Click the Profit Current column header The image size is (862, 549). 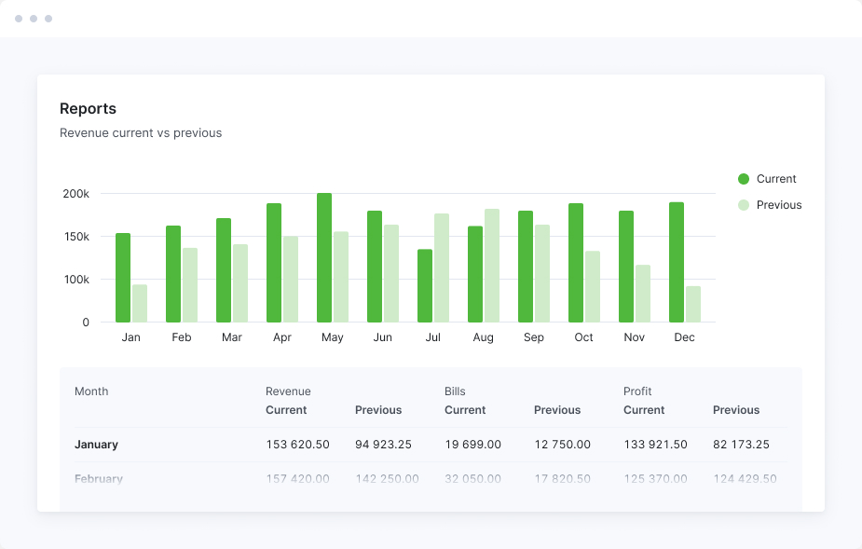pyautogui.click(x=644, y=410)
